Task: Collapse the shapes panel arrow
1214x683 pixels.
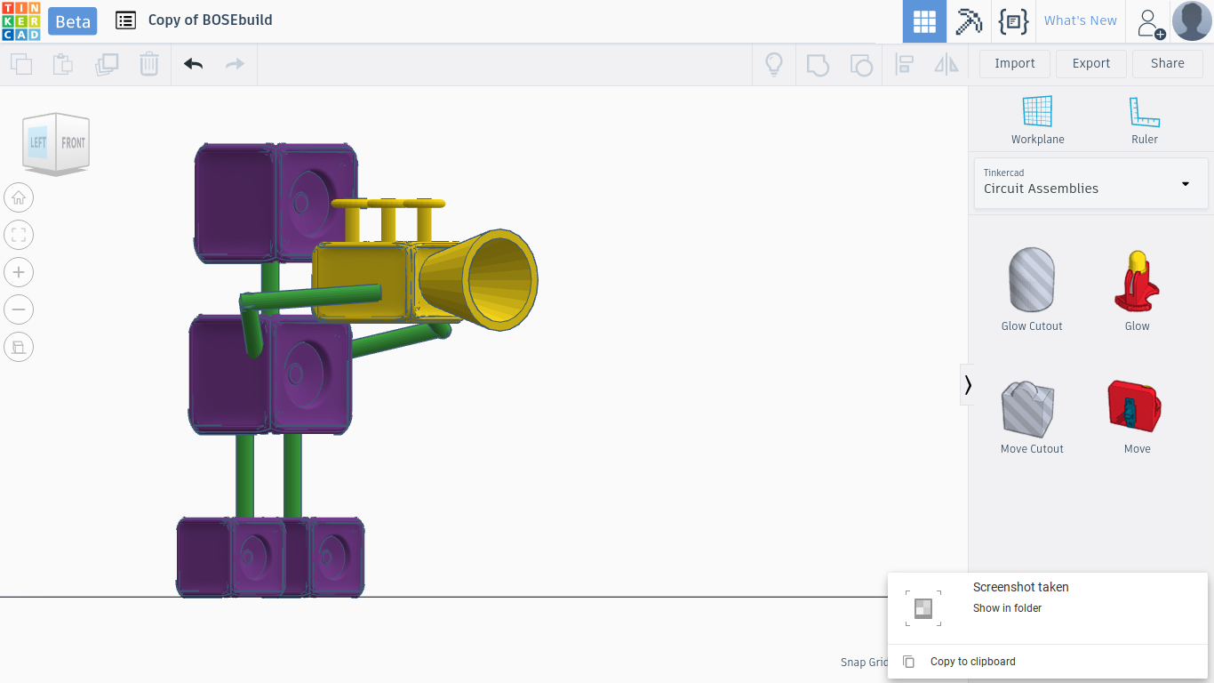Action: (x=968, y=384)
